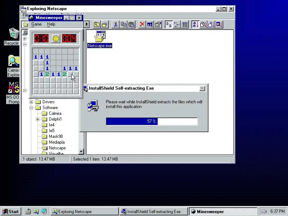The image size is (288, 216).
Task: Sort files by name
Action: click(x=195, y=24)
